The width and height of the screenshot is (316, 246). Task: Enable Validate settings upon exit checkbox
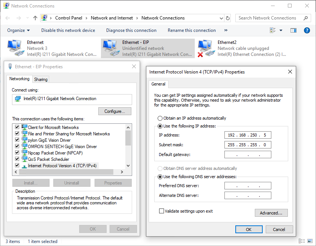tap(162, 211)
